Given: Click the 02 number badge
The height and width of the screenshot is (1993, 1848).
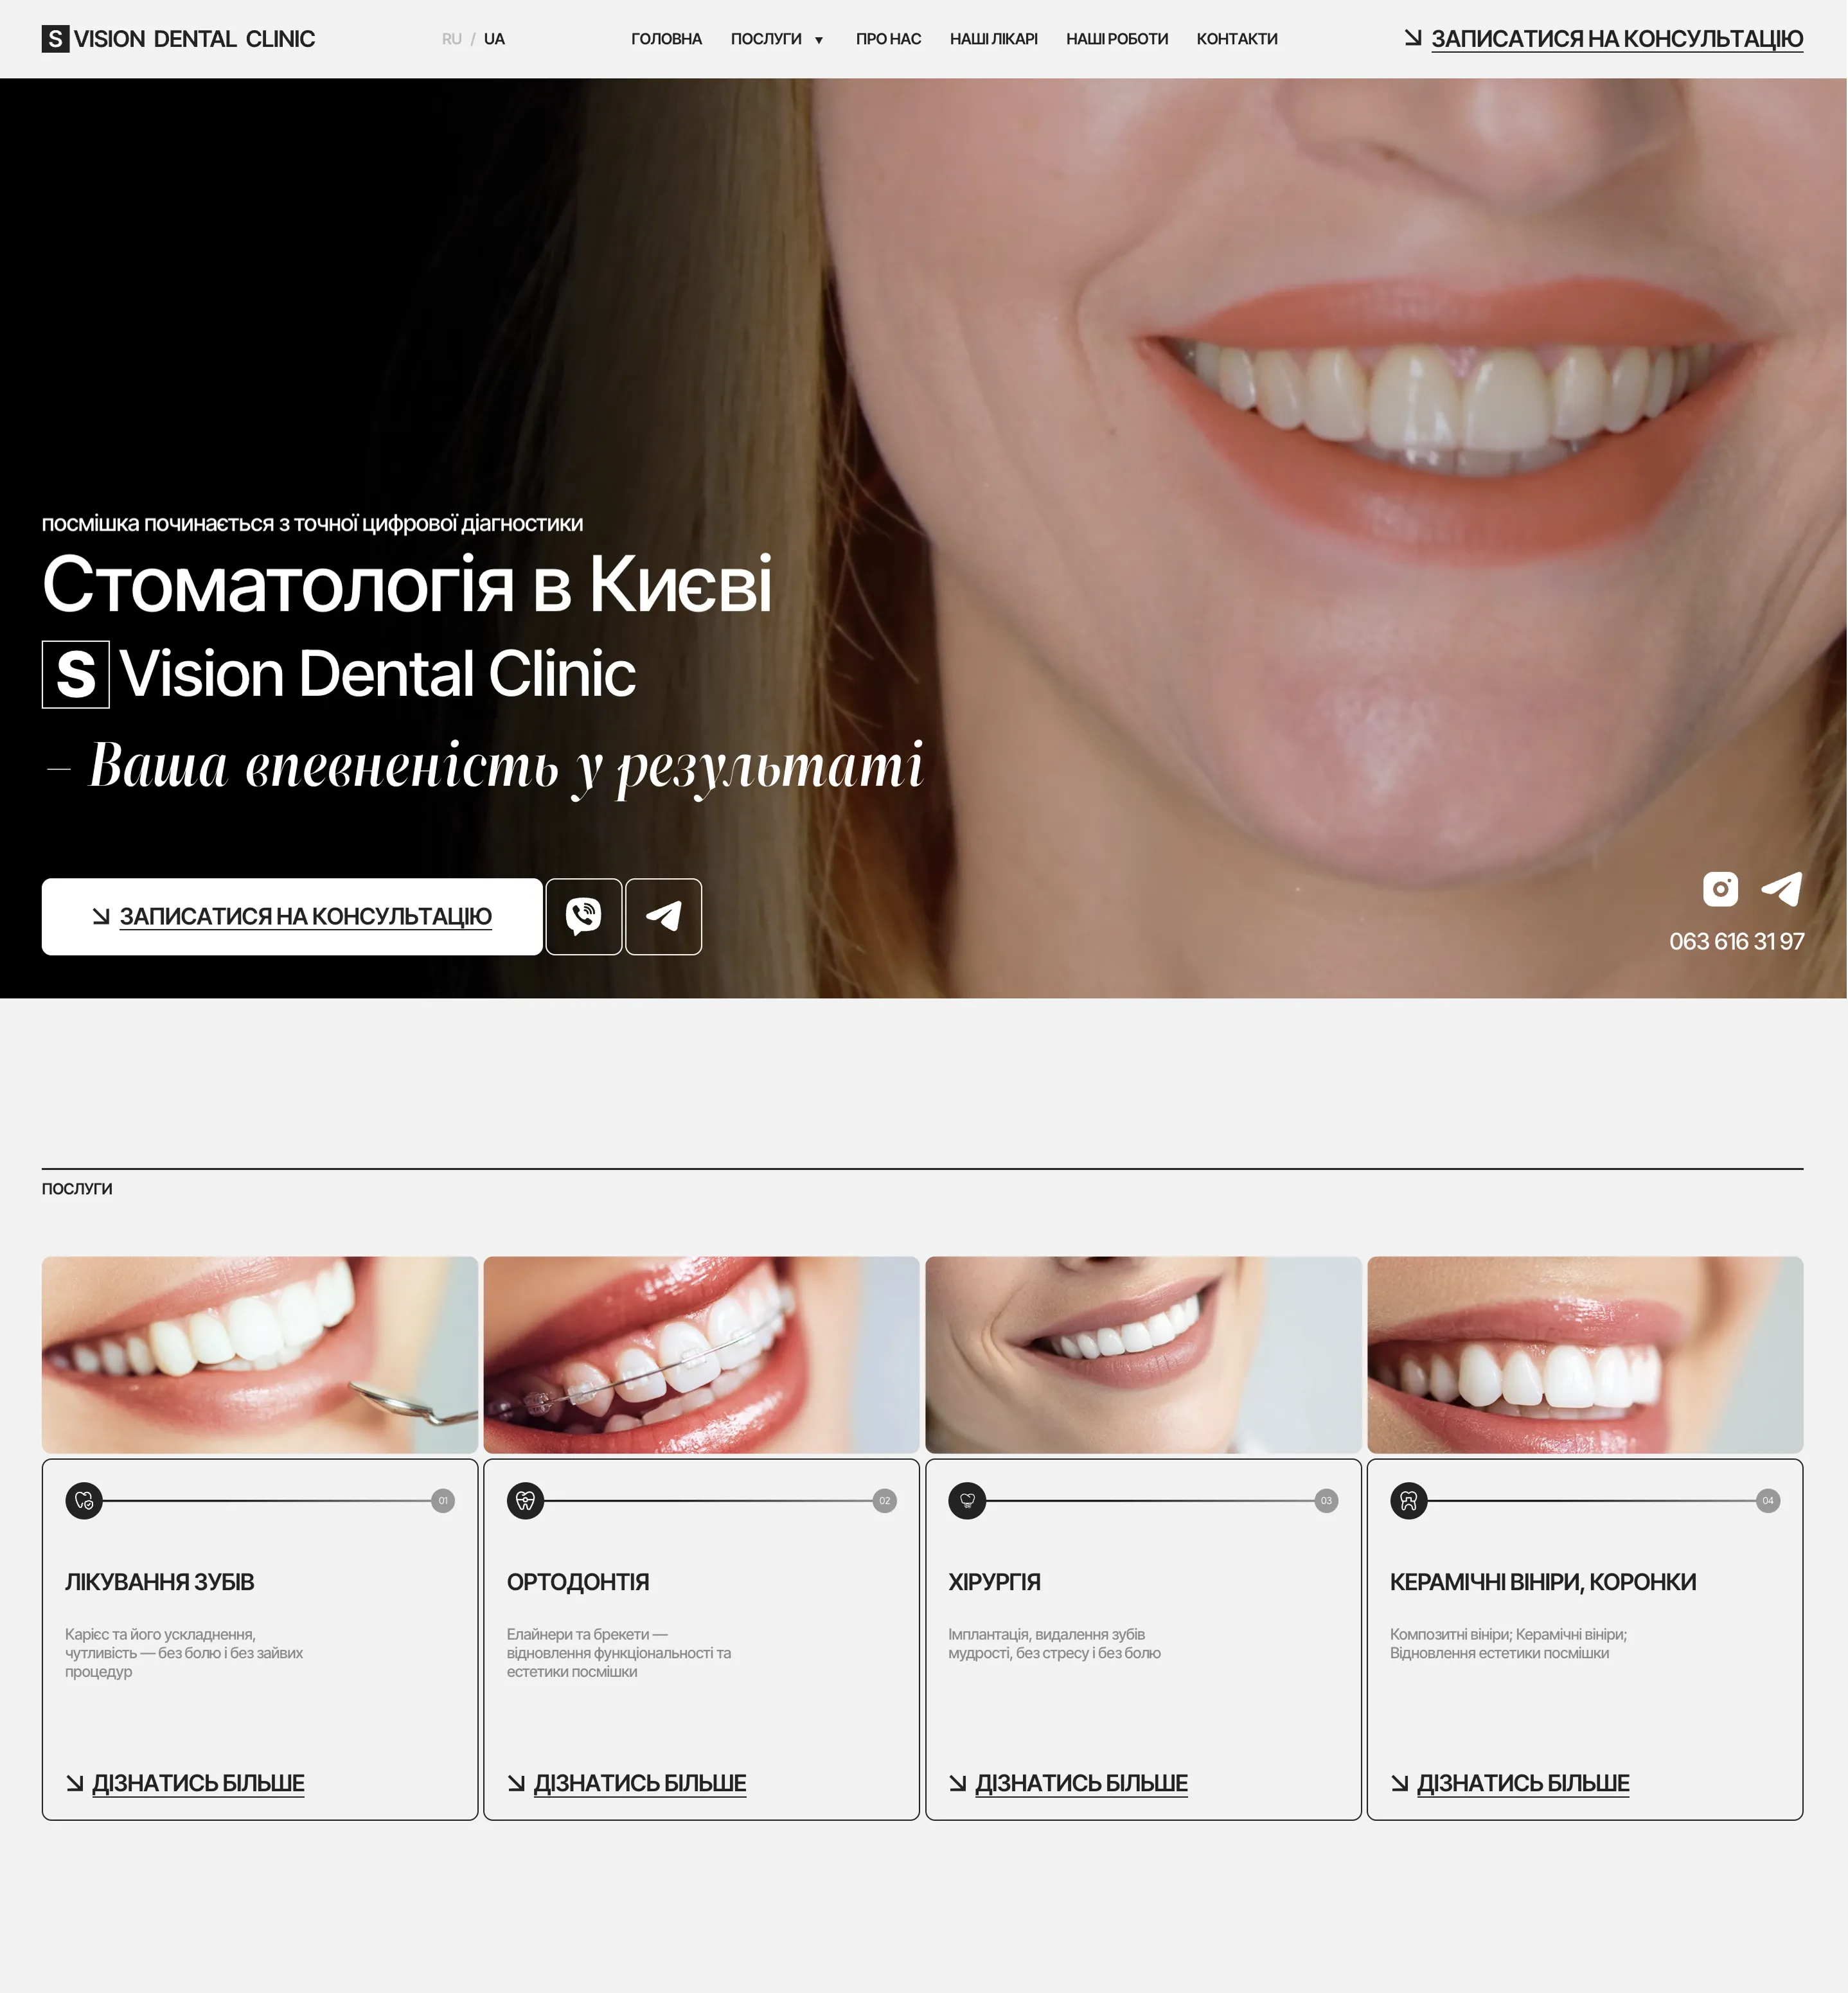Looking at the screenshot, I should coord(884,1500).
